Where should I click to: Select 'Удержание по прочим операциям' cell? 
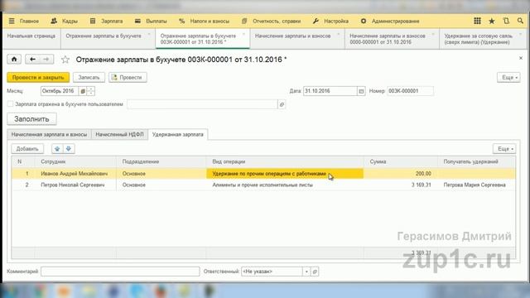point(285,174)
